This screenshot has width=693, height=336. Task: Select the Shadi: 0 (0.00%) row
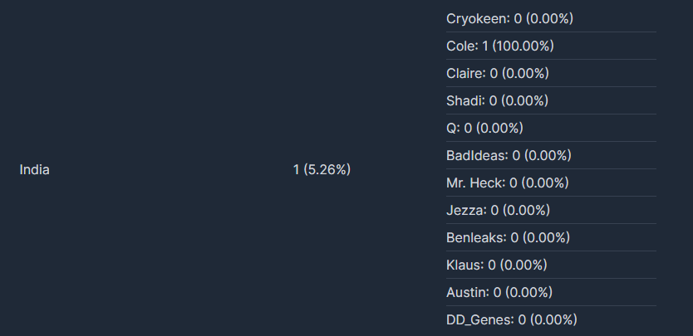coord(551,100)
